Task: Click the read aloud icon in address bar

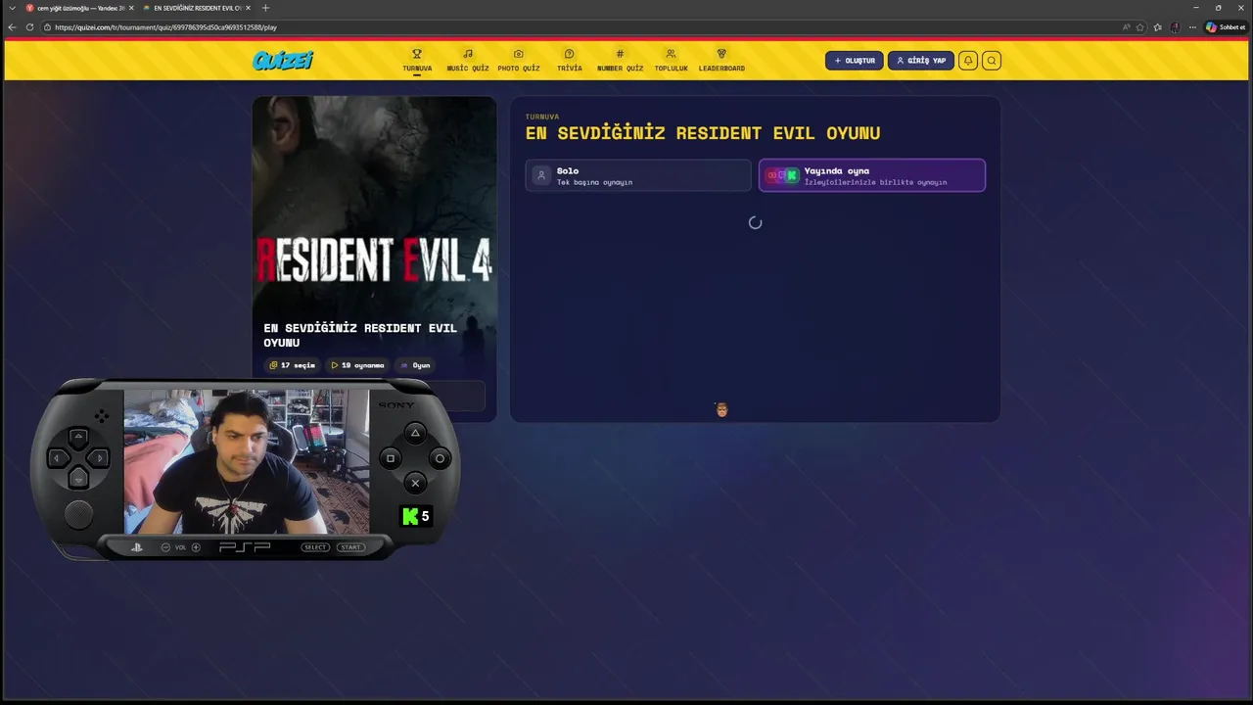Action: pos(1126,27)
